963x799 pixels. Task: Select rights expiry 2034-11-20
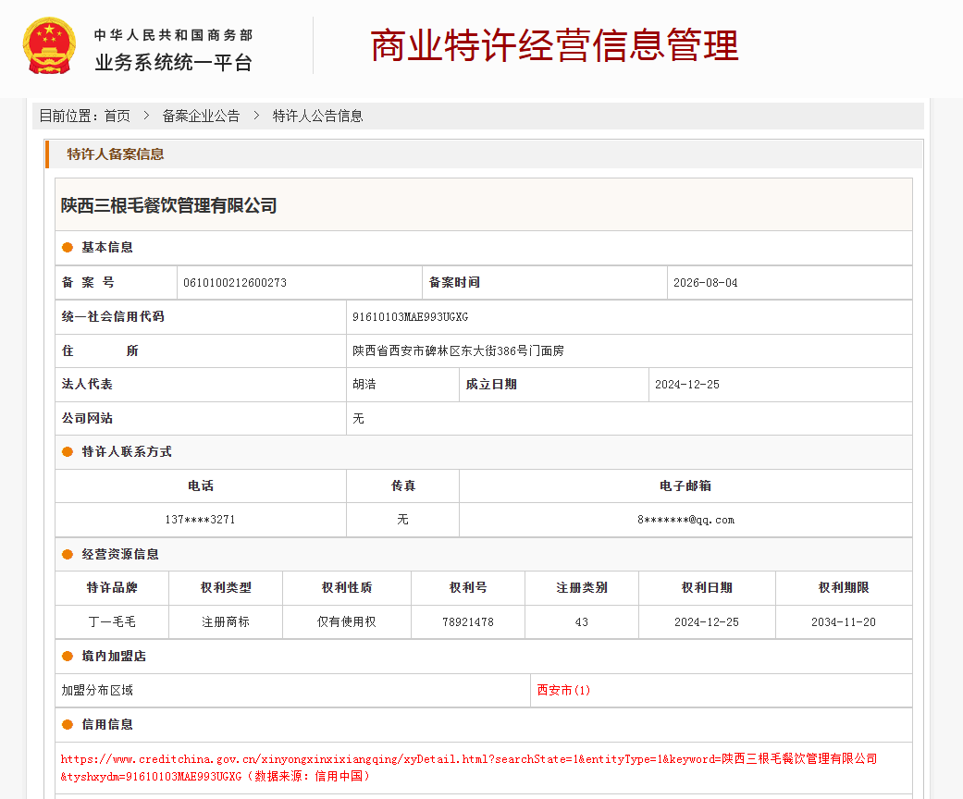tap(844, 622)
